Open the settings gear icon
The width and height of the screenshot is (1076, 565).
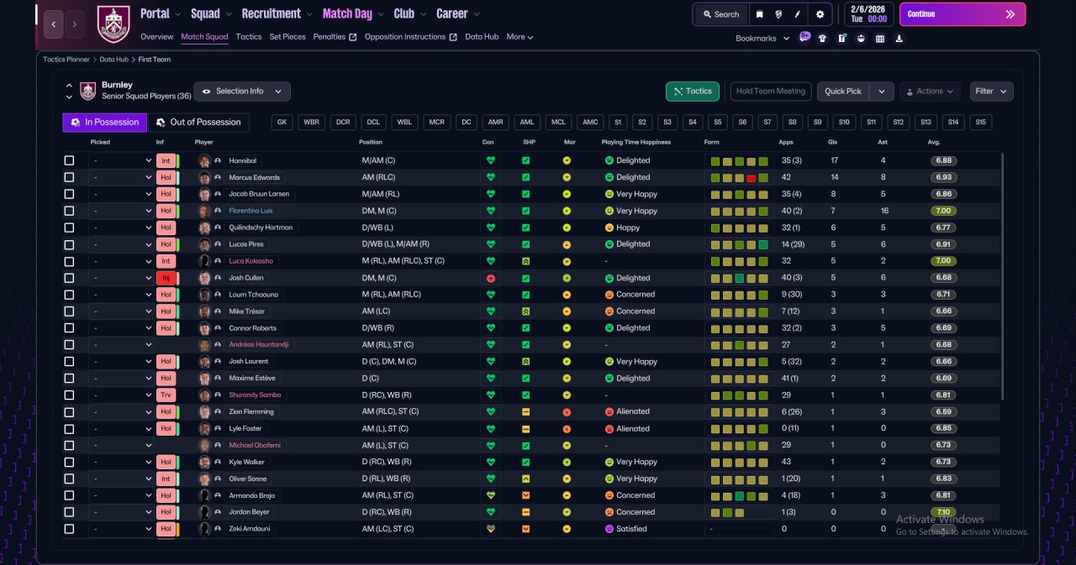pos(820,14)
